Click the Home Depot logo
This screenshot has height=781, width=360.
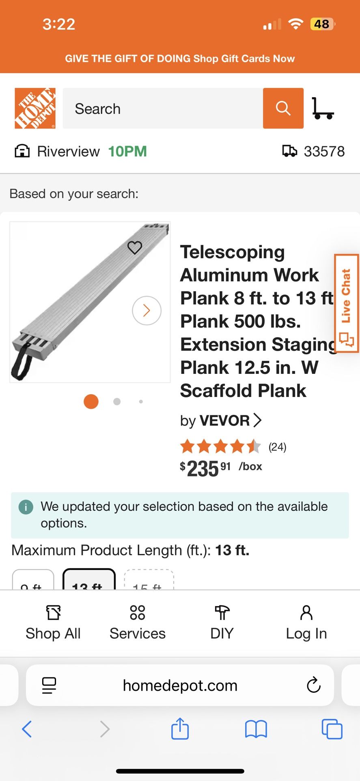tap(35, 108)
